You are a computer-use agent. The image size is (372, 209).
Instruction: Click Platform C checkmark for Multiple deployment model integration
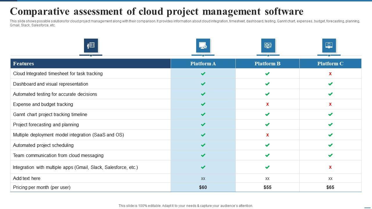(330, 135)
